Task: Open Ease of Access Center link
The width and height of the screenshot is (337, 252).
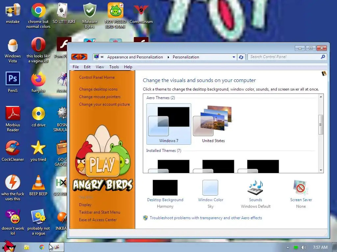Action: (97, 220)
